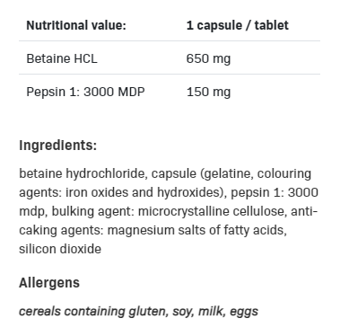Click the betaine hydrochloride ingredient text
This screenshot has height=336, width=340.
pyautogui.click(x=82, y=173)
